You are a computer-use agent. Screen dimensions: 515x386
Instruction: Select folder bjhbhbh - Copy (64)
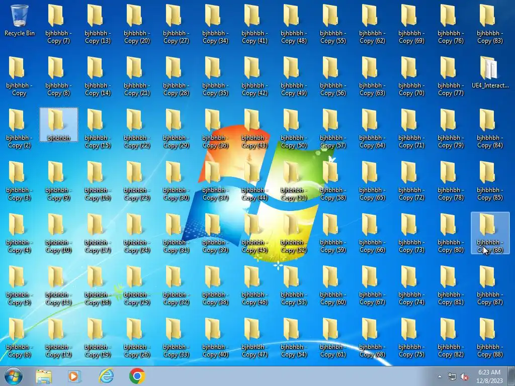click(x=372, y=129)
